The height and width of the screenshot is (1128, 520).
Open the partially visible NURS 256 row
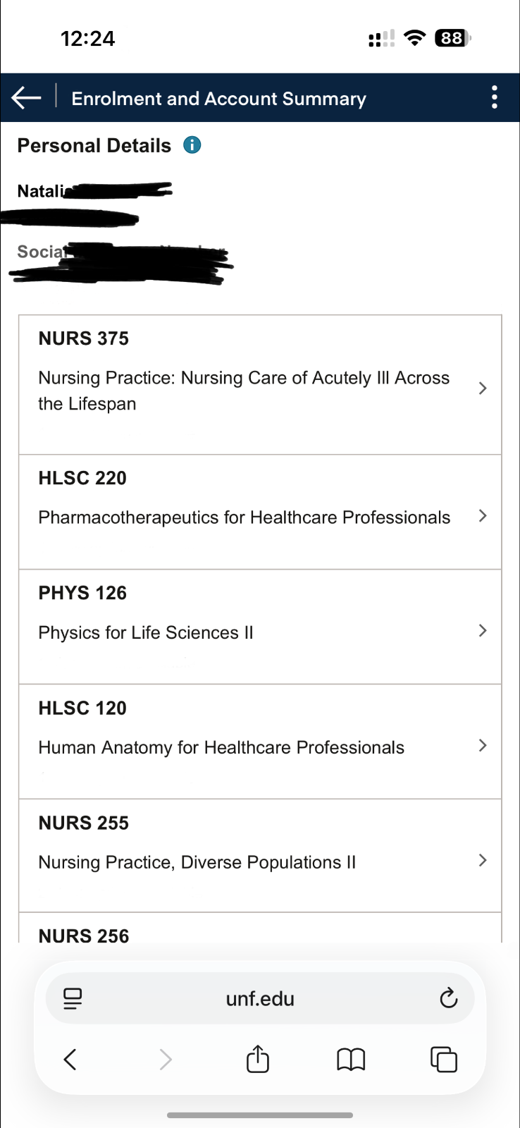pyautogui.click(x=84, y=935)
